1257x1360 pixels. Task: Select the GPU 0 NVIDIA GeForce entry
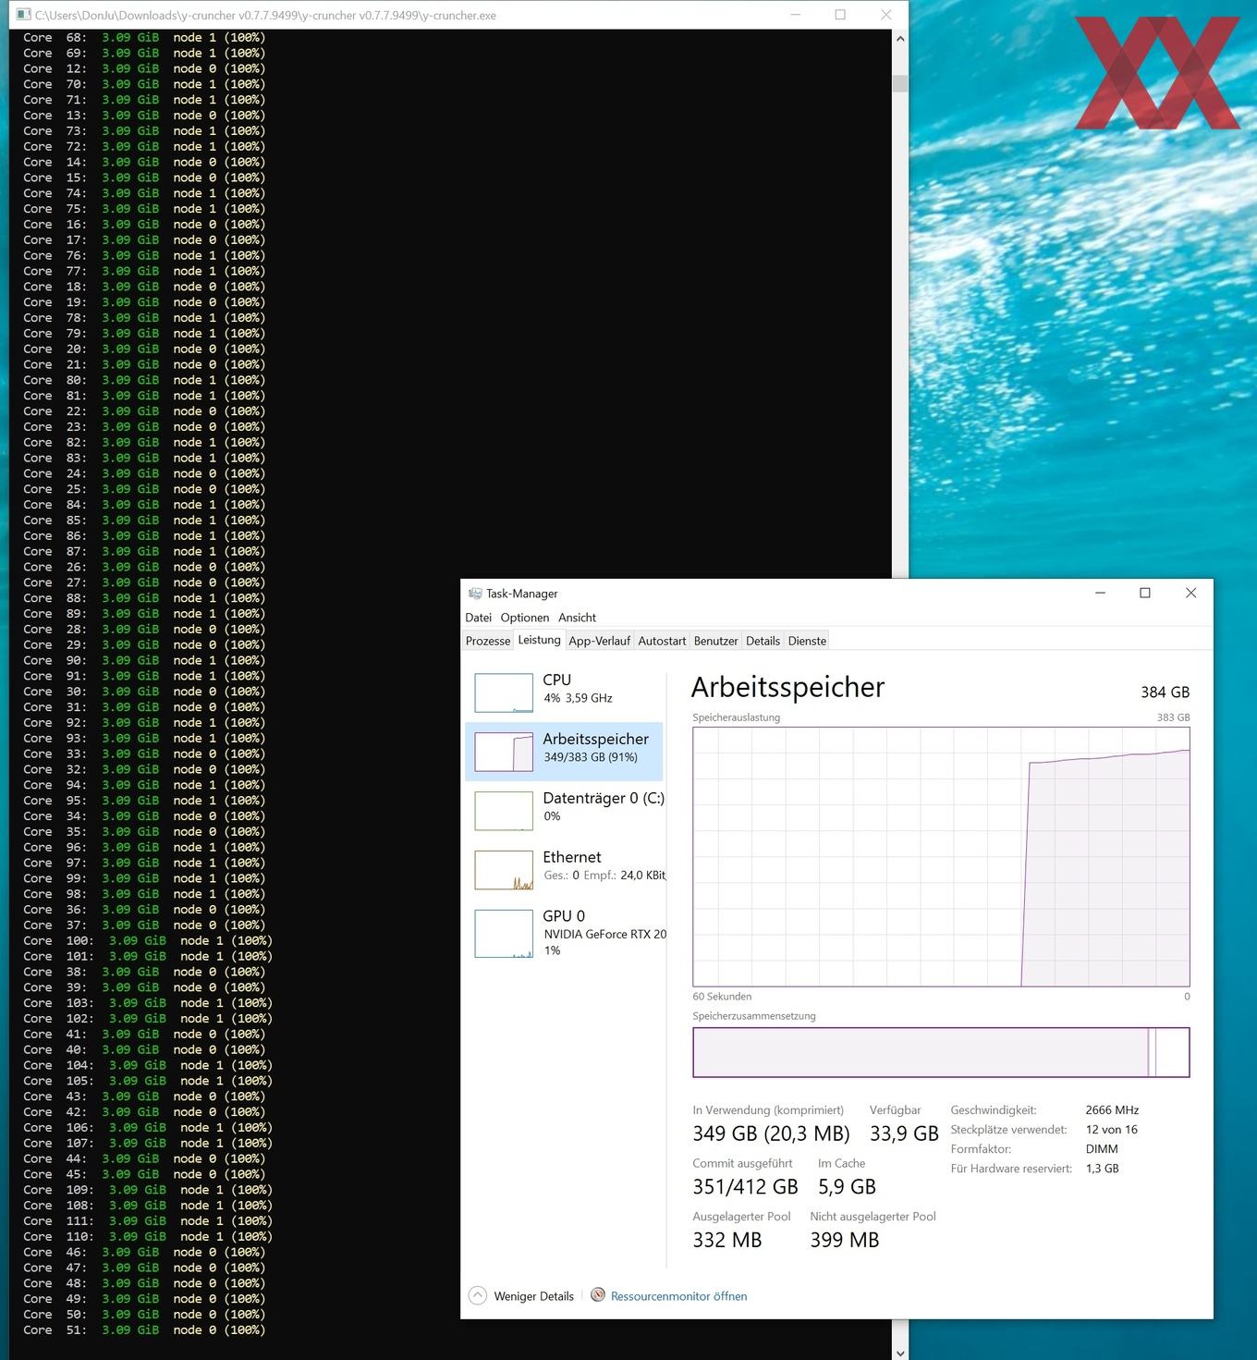pyautogui.click(x=565, y=934)
